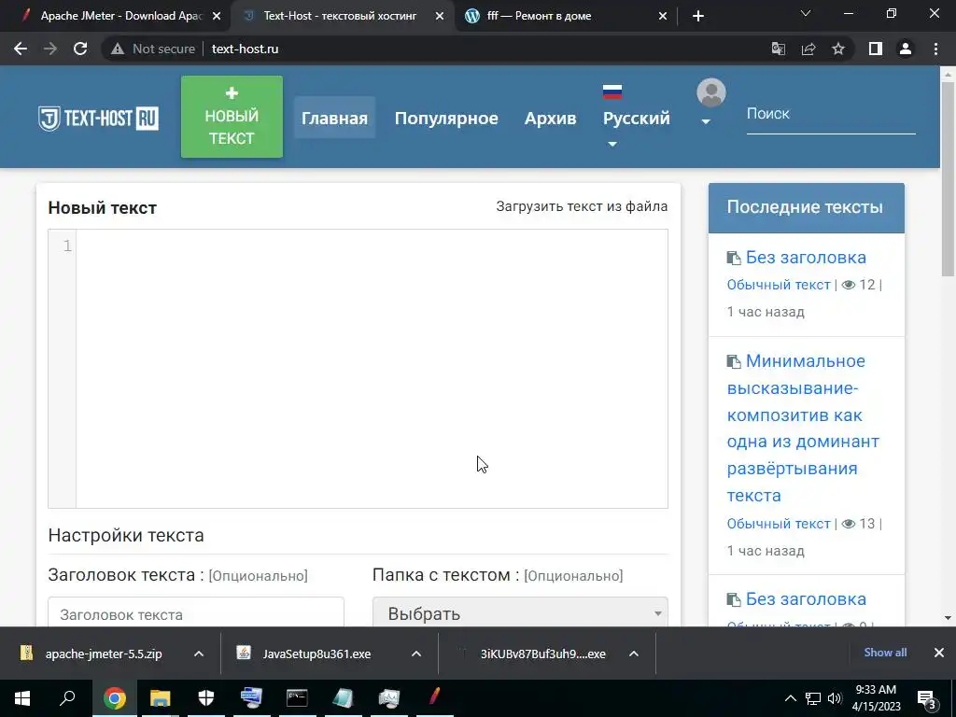The width and height of the screenshot is (956, 717).
Task: Click document icon beside Минимальное высказывание
Action: pyautogui.click(x=734, y=361)
